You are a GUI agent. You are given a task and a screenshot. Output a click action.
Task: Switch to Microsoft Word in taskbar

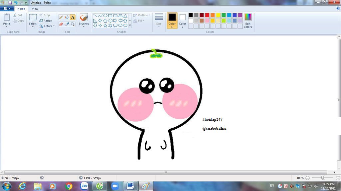(x=131, y=186)
